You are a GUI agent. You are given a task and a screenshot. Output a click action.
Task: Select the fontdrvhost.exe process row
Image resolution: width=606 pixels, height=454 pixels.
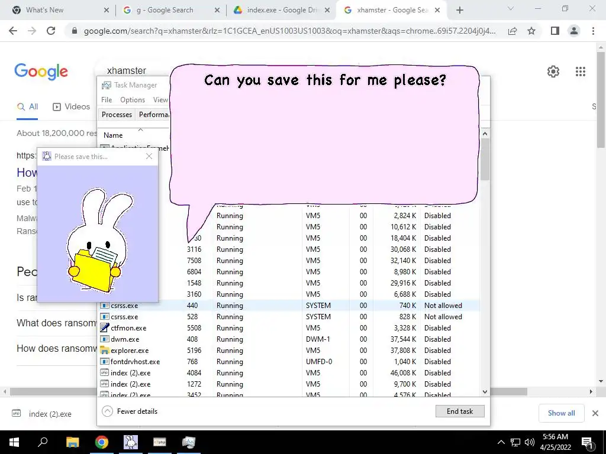tap(289, 361)
